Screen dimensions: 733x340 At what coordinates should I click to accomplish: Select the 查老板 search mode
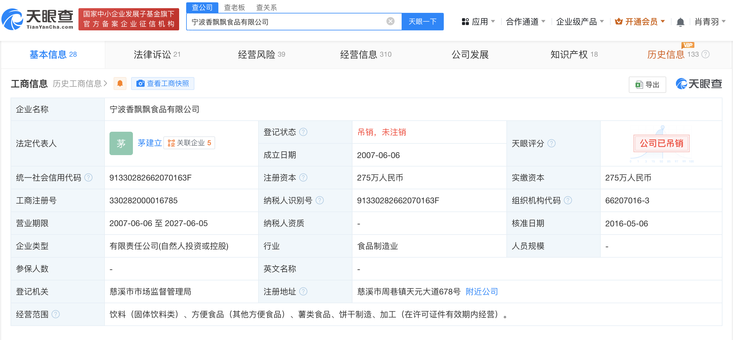[x=234, y=7]
